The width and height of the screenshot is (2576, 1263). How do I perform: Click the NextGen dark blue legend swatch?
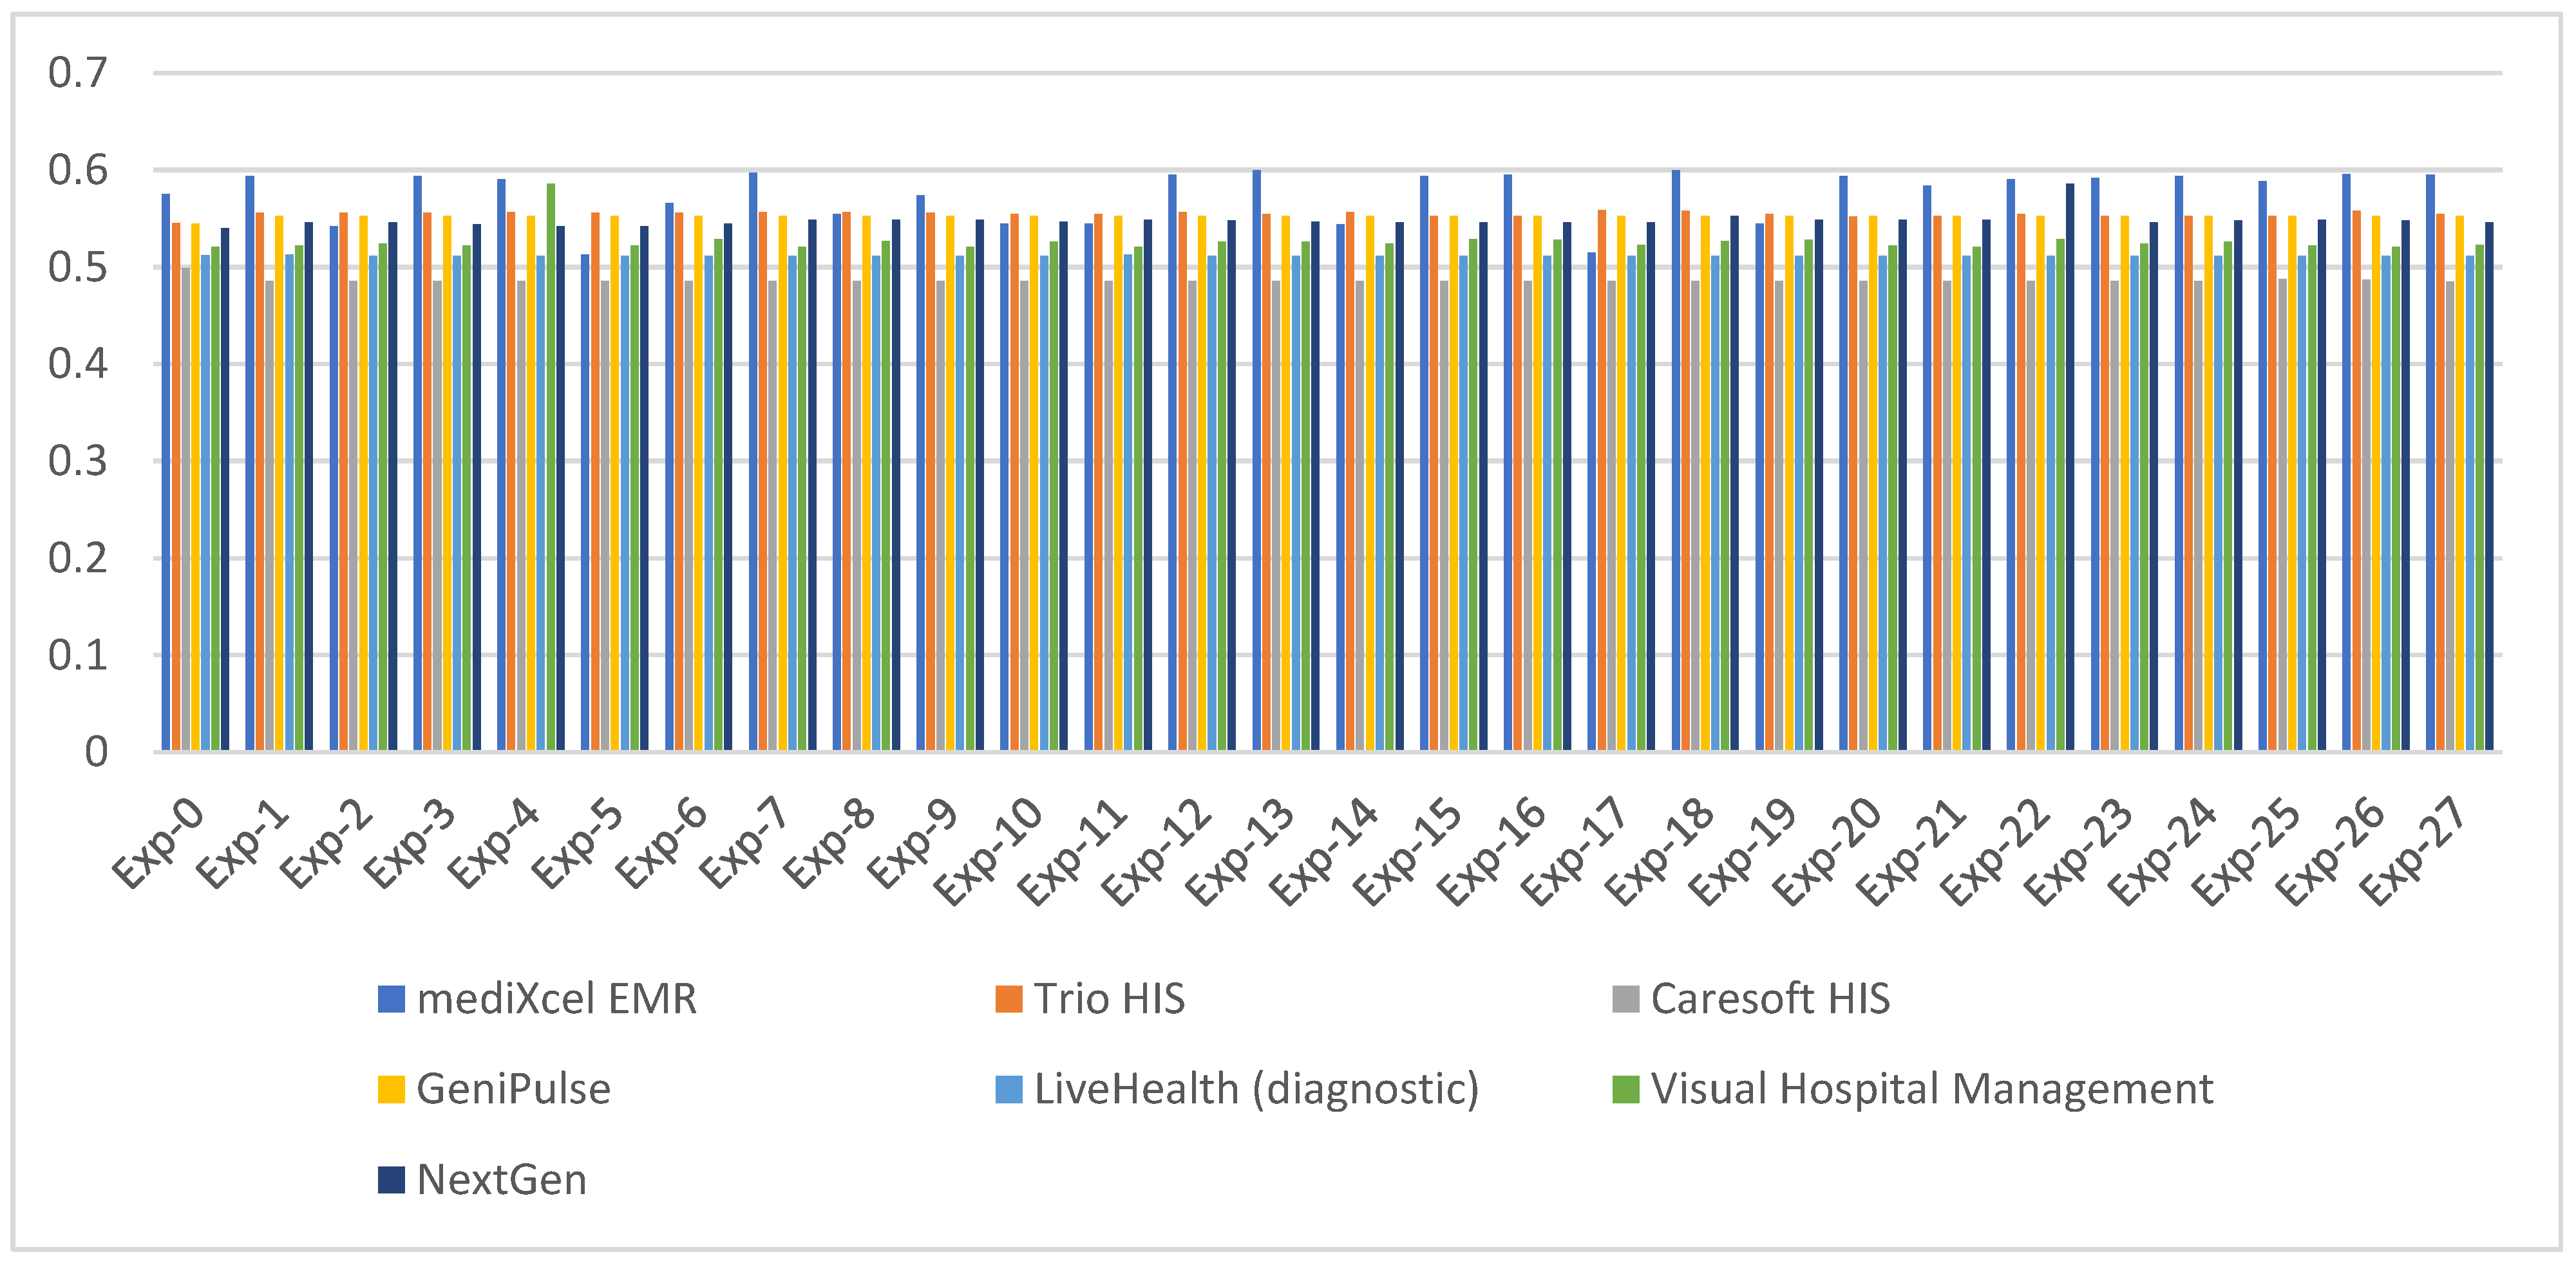[x=391, y=1179]
